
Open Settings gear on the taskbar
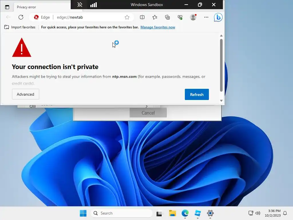(210, 213)
